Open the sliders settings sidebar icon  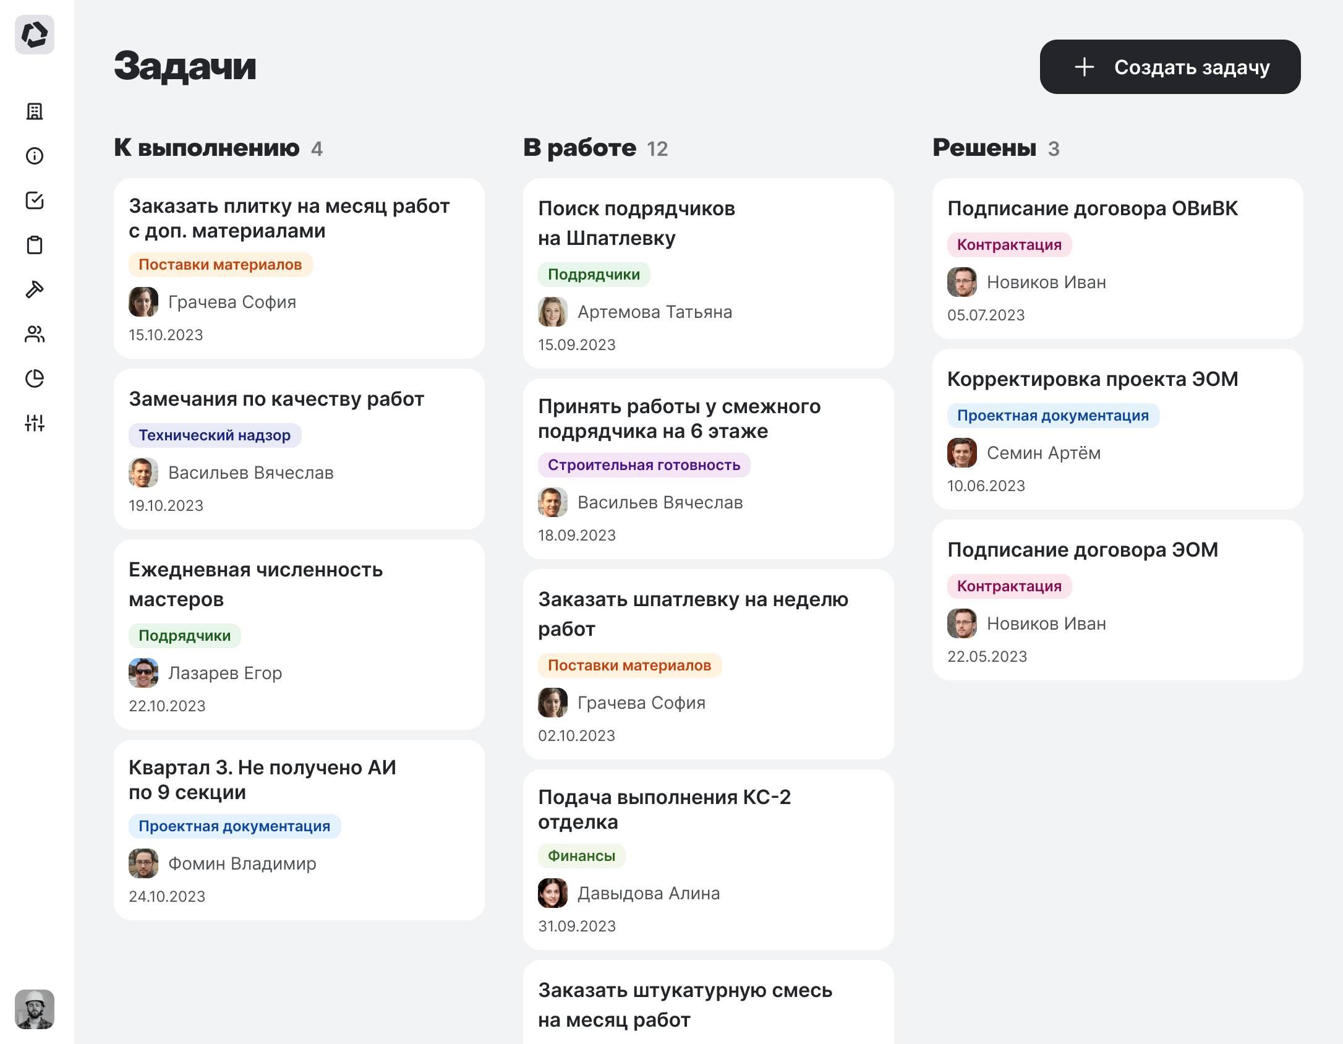coord(35,423)
